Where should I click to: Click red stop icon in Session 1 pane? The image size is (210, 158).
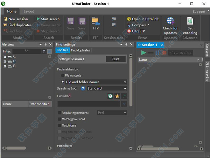164,53
